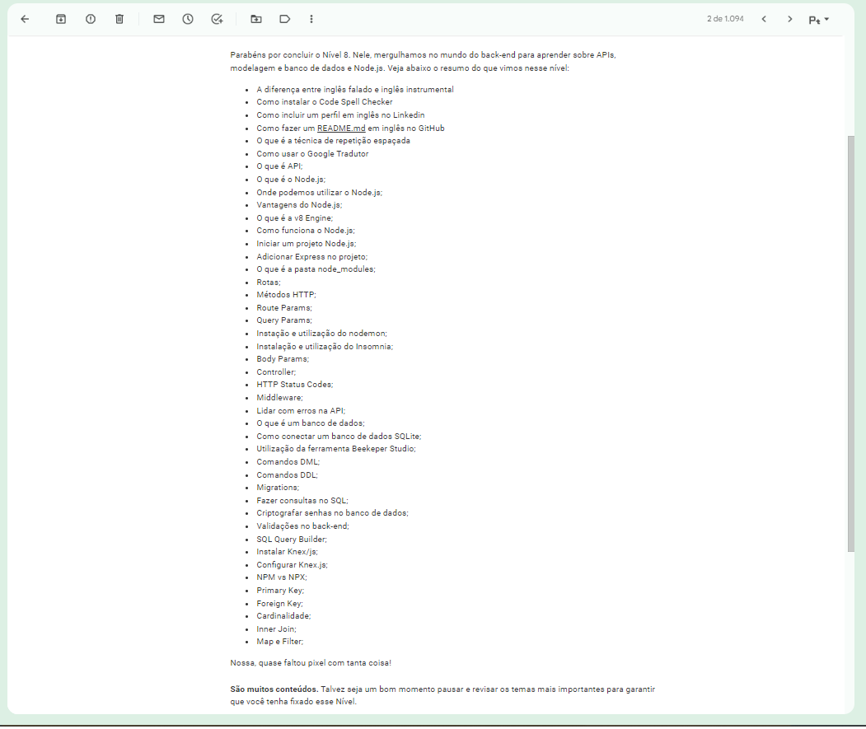Click 'Como incluir um perfil em inglês no Linkedin'

(x=340, y=115)
